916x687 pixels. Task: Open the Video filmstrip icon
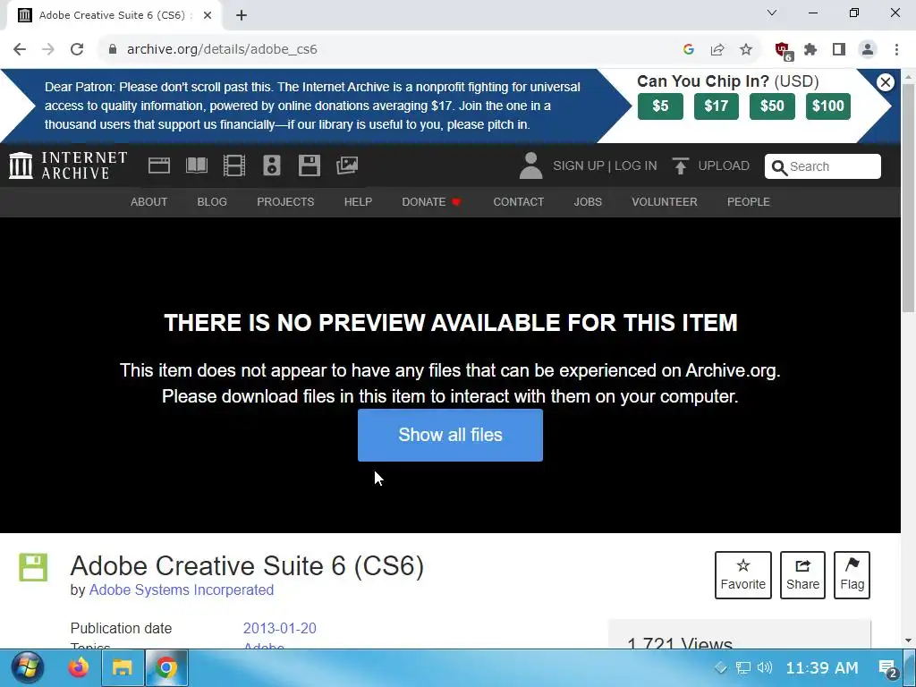coord(234,165)
